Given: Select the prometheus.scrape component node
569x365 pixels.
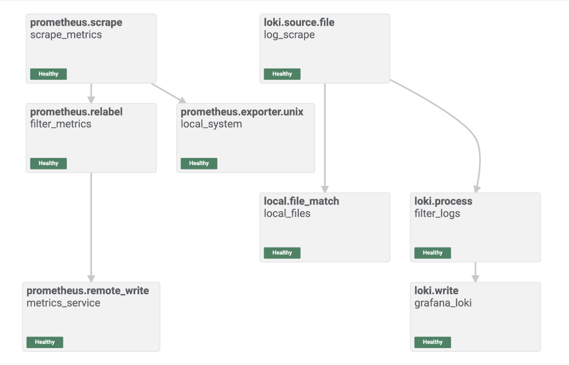Looking at the screenshot, I should point(91,49).
